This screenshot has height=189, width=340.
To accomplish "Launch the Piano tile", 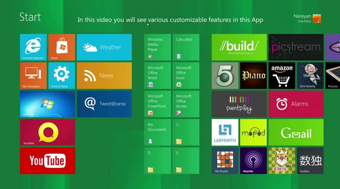I will [254, 76].
